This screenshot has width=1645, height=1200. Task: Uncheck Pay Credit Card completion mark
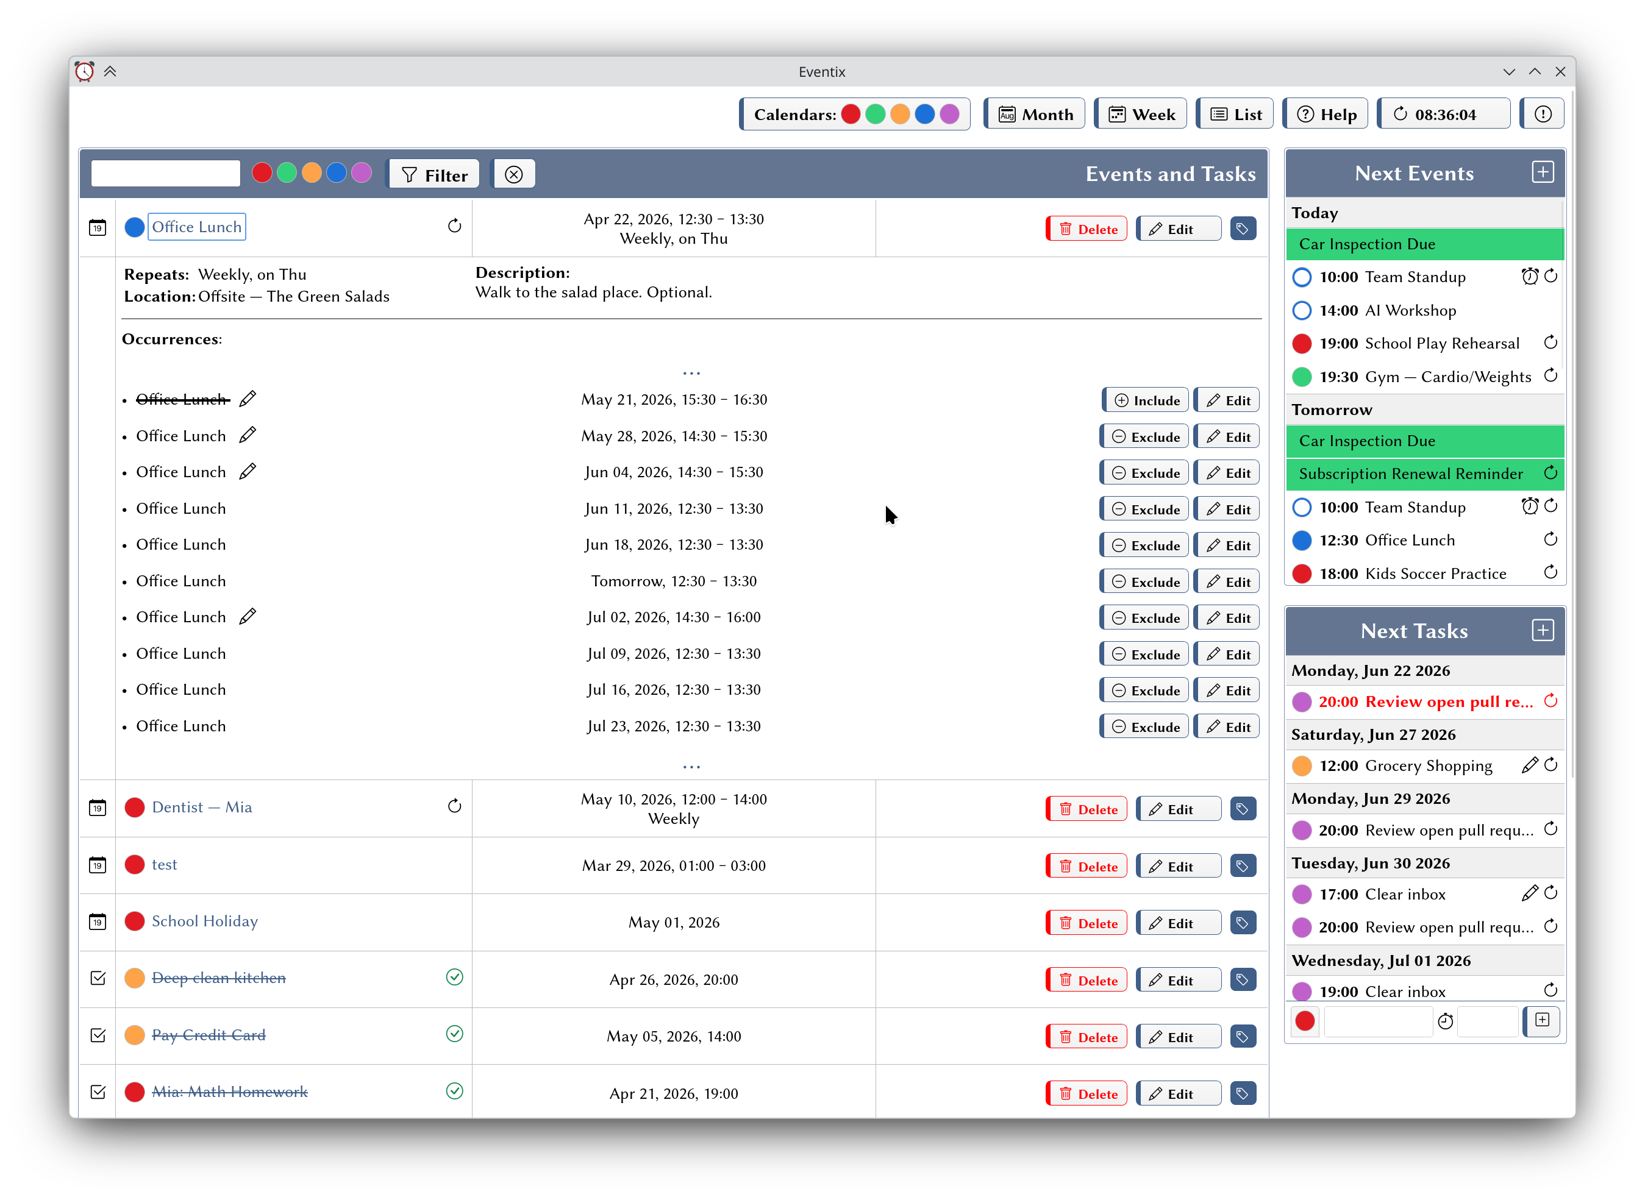[454, 1034]
